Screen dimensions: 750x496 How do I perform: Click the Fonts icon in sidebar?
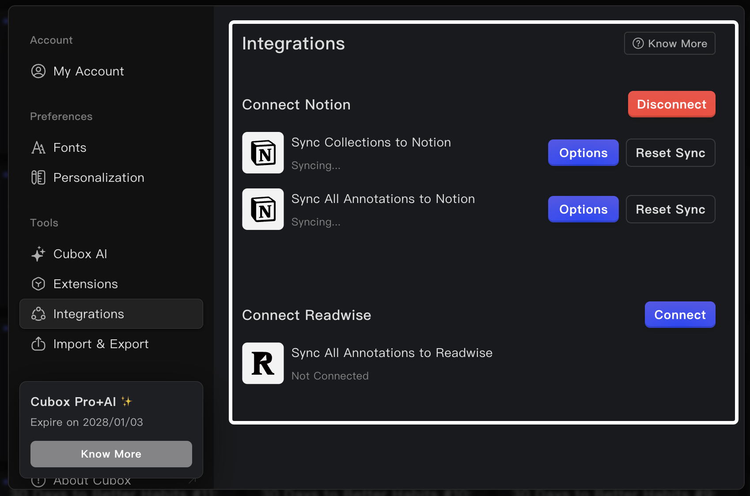pyautogui.click(x=38, y=147)
